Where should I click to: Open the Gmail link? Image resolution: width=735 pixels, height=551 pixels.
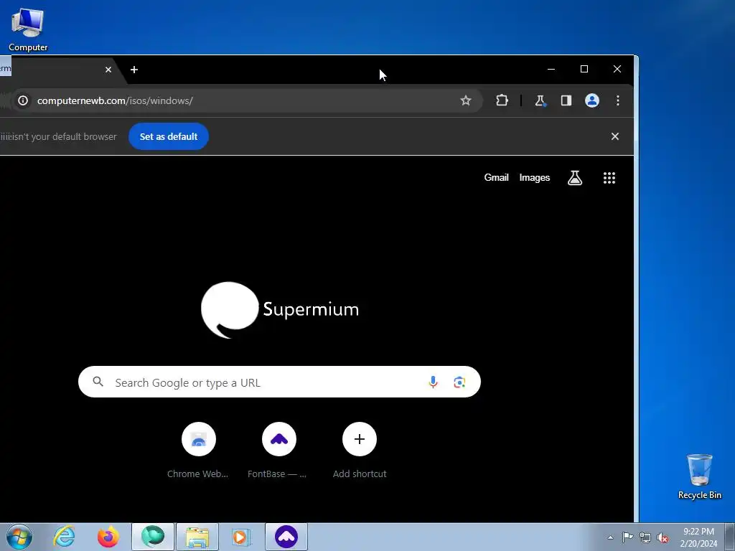coord(497,178)
